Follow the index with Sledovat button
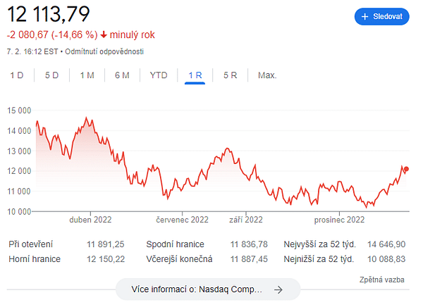Screen dimensions: 423x307 pyautogui.click(x=381, y=17)
